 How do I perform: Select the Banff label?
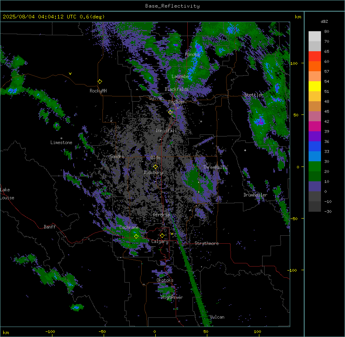click(50, 227)
